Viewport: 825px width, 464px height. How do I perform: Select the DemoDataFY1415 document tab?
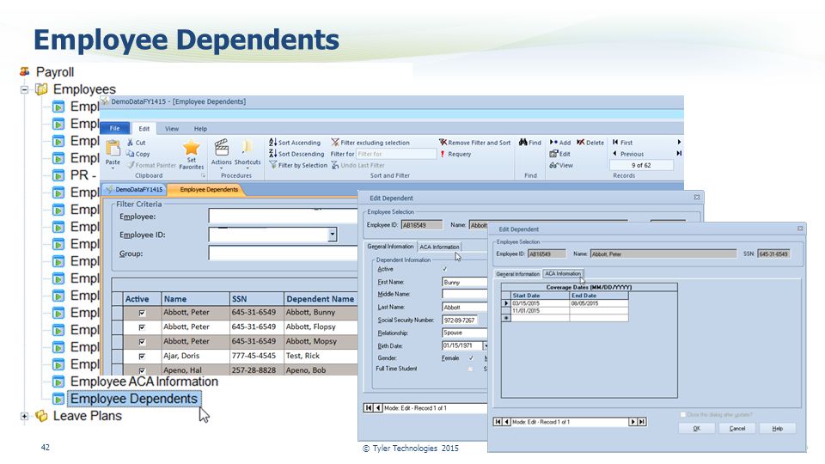[134, 189]
